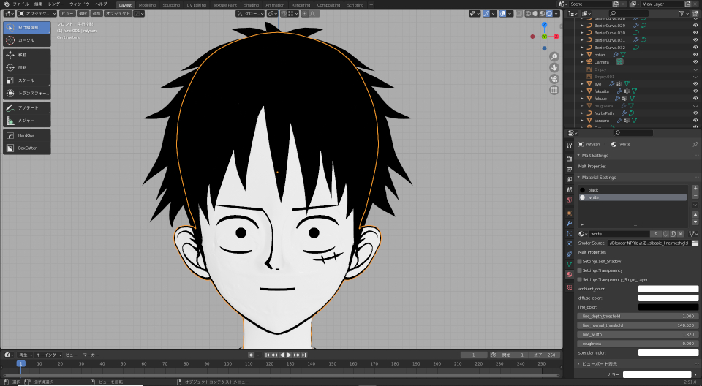702x386 pixels.
Task: Hide the botan object in outliner
Action: point(695,55)
